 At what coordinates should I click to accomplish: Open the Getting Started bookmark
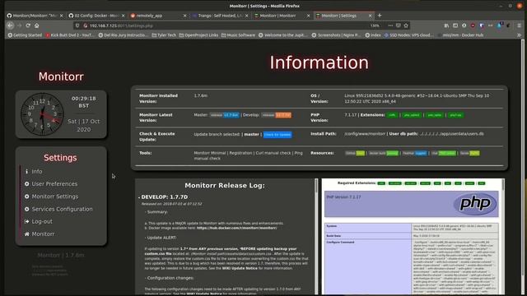[25, 35]
